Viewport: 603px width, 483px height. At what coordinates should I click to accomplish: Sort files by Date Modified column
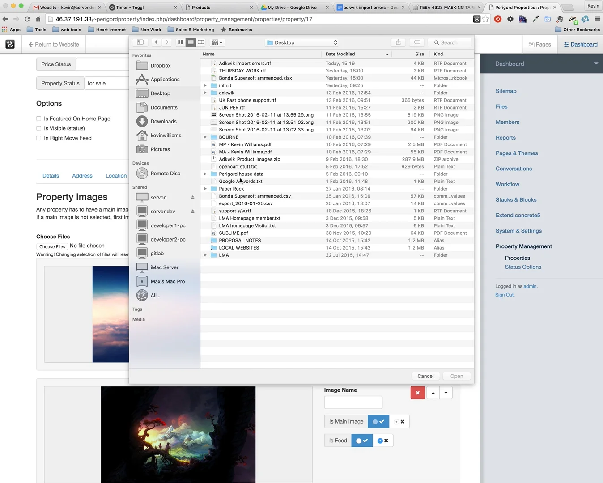tap(357, 54)
